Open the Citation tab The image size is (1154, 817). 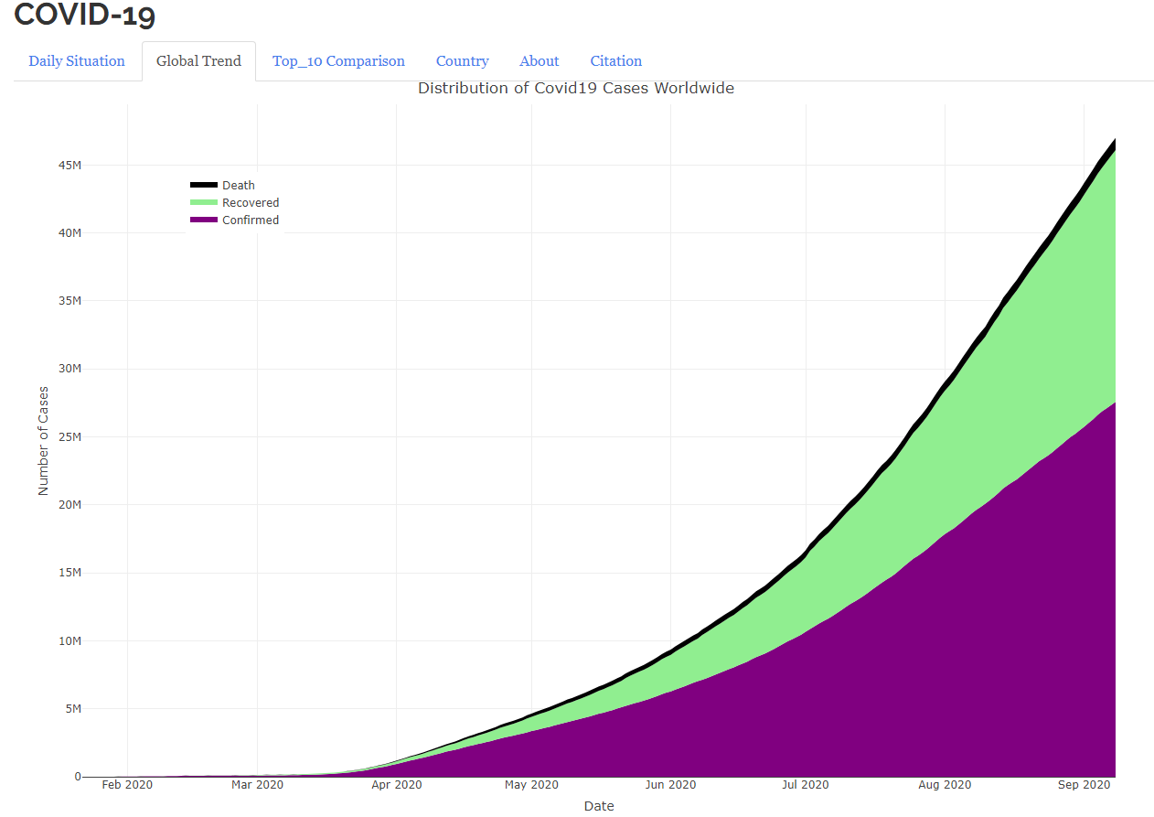tap(615, 61)
